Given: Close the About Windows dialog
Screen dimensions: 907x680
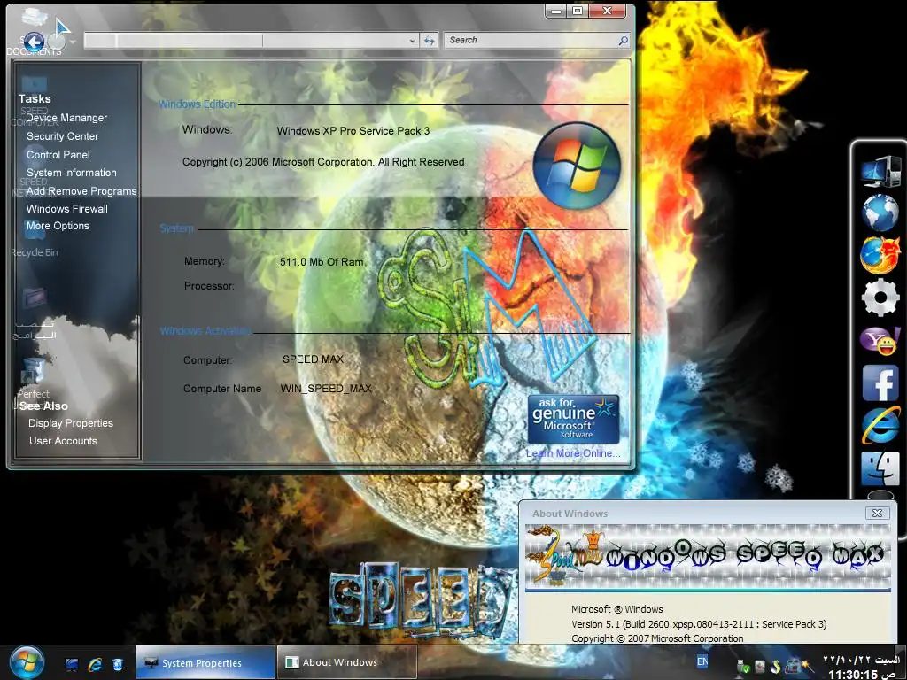Looking at the screenshot, I should point(877,513).
